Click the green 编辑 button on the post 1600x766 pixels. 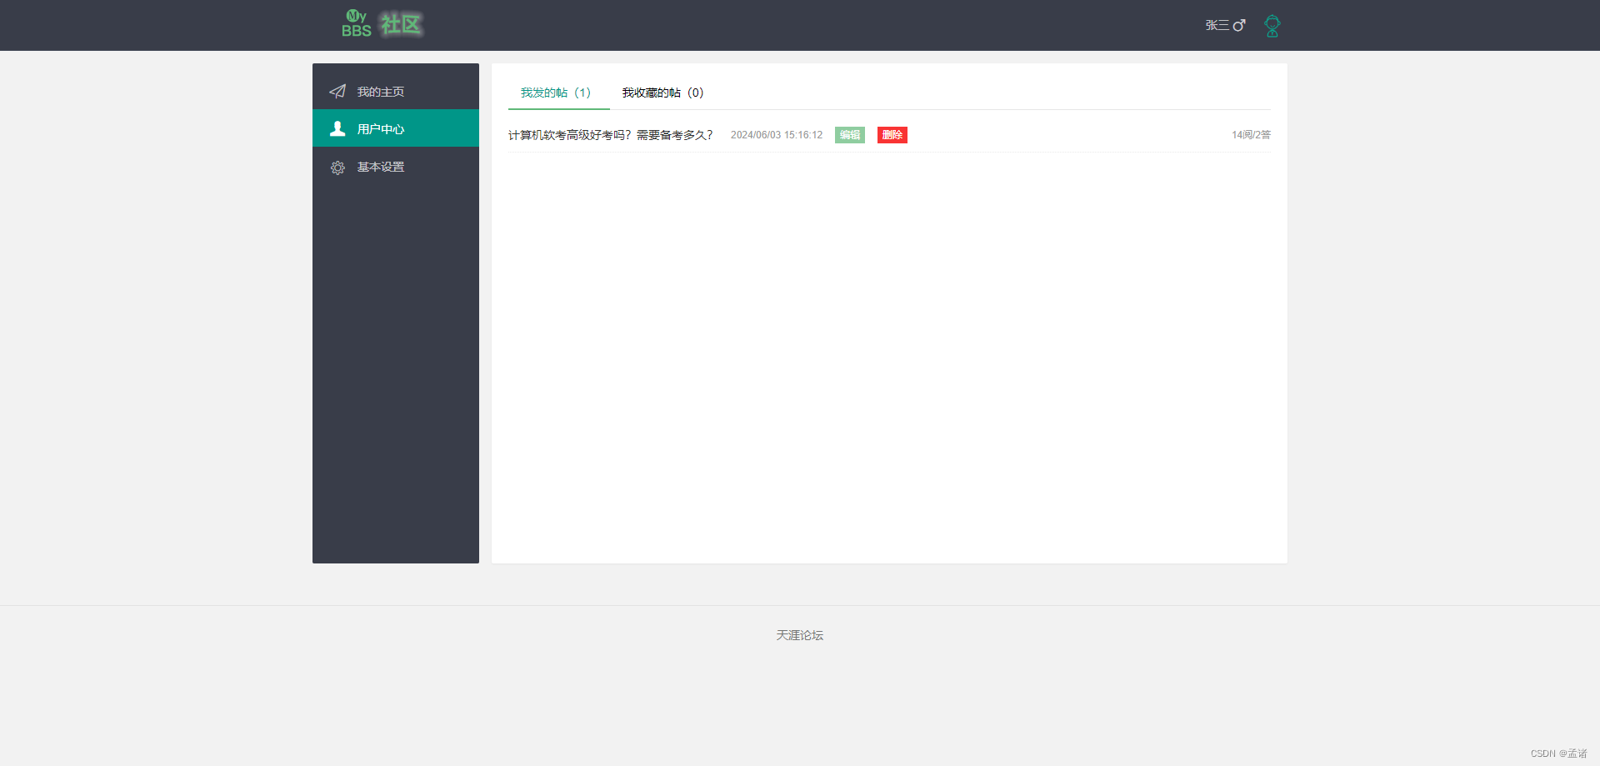(850, 135)
